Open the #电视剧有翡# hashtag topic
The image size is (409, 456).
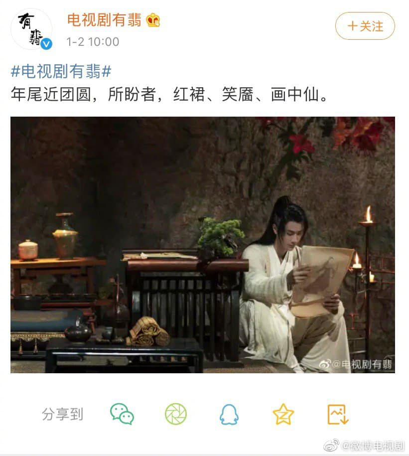[61, 71]
